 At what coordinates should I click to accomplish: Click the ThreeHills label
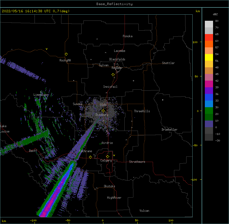coord(142,111)
